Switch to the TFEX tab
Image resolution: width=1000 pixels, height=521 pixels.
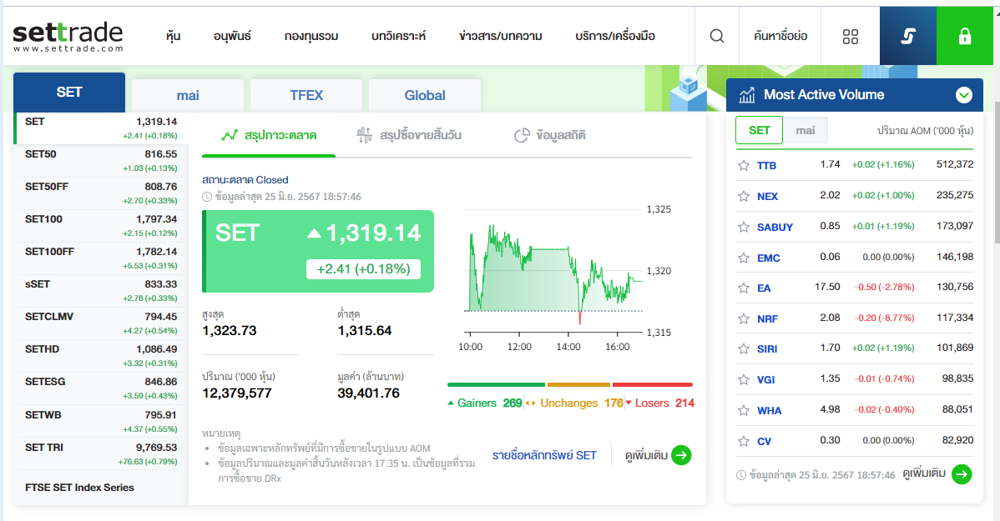click(x=306, y=96)
